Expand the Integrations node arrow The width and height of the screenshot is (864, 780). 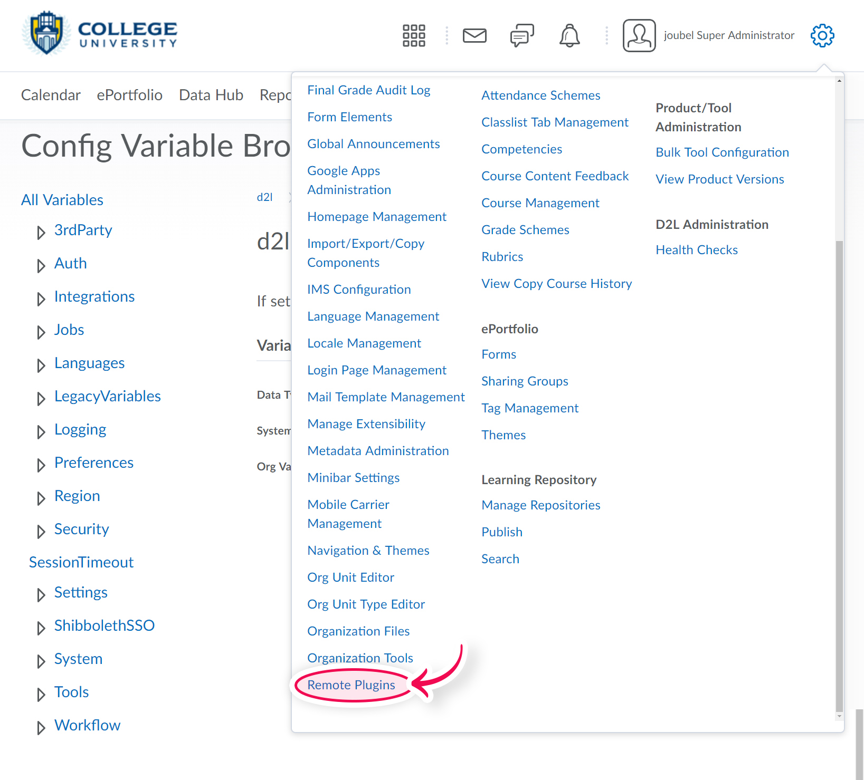tap(41, 298)
